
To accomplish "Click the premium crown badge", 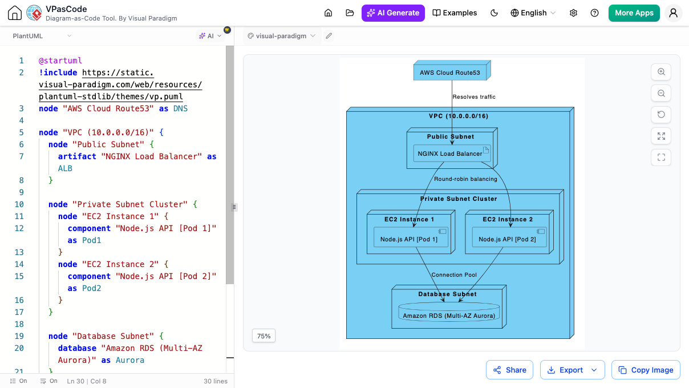I will pos(227,30).
